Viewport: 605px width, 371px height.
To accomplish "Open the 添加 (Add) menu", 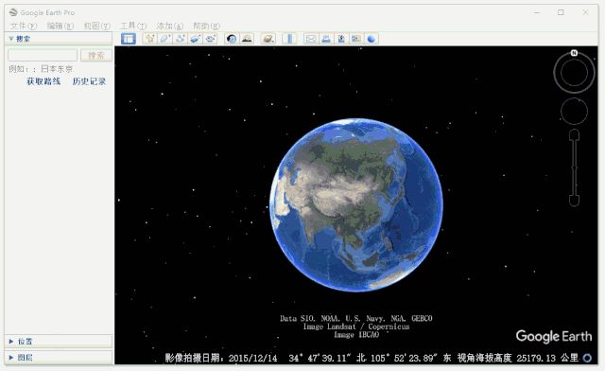I will [170, 26].
